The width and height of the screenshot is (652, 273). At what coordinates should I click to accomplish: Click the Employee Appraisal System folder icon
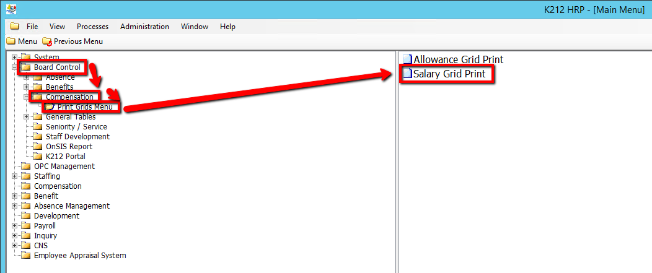pyautogui.click(x=25, y=256)
